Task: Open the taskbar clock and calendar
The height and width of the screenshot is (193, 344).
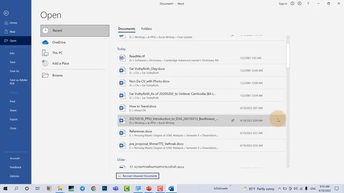Action: coord(325,188)
